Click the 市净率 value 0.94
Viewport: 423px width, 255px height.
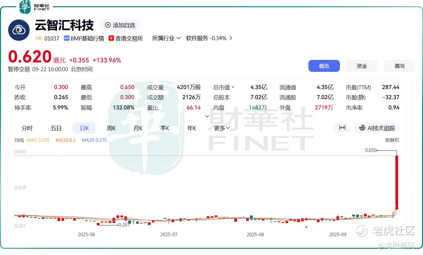(394, 108)
